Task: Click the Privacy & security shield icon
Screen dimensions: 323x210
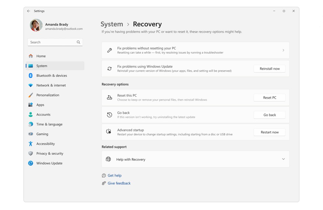Action: pyautogui.click(x=31, y=153)
